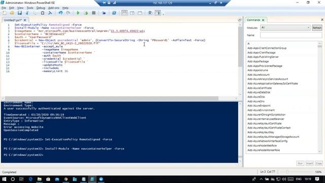Run the script with the green play icon
Screen dimensions: 325x183
pyautogui.click(x=78, y=13)
